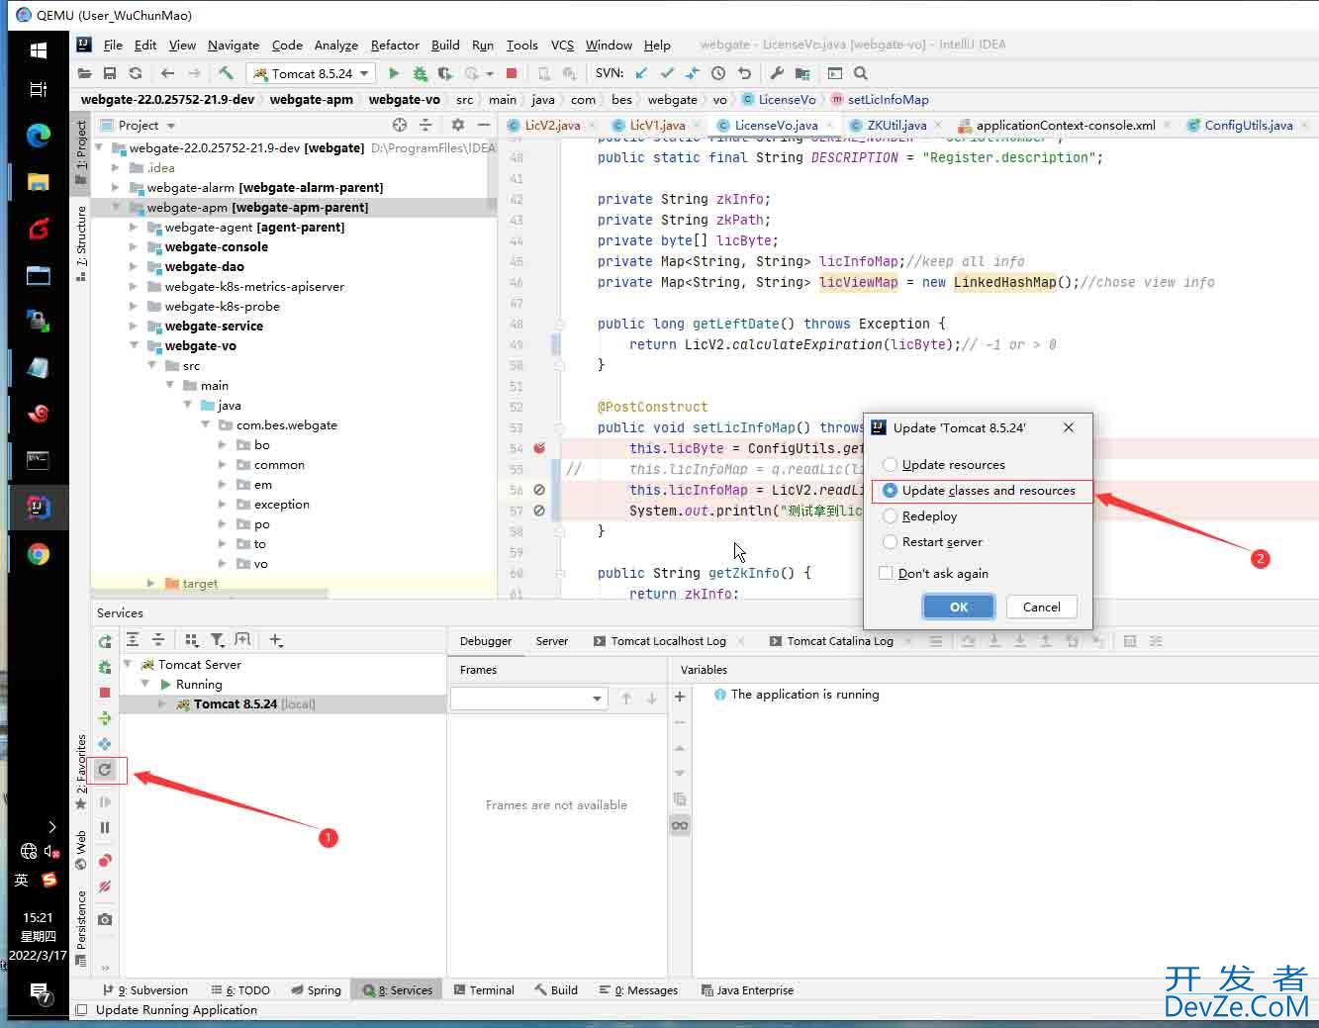The height and width of the screenshot is (1028, 1319).
Task: Open the Subversion tool window button
Action: [x=145, y=989]
